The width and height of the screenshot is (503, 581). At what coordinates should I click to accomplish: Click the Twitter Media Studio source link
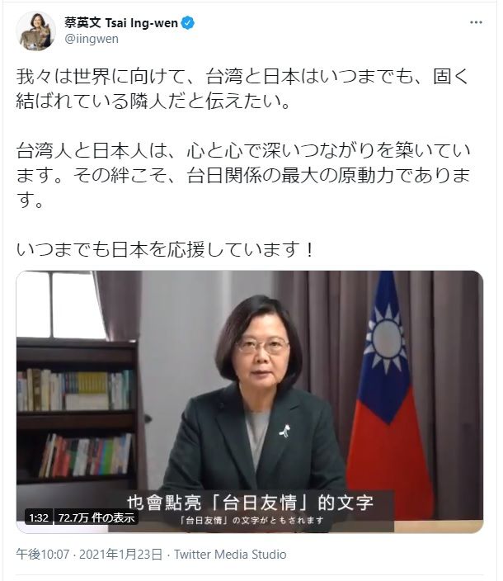pos(230,555)
